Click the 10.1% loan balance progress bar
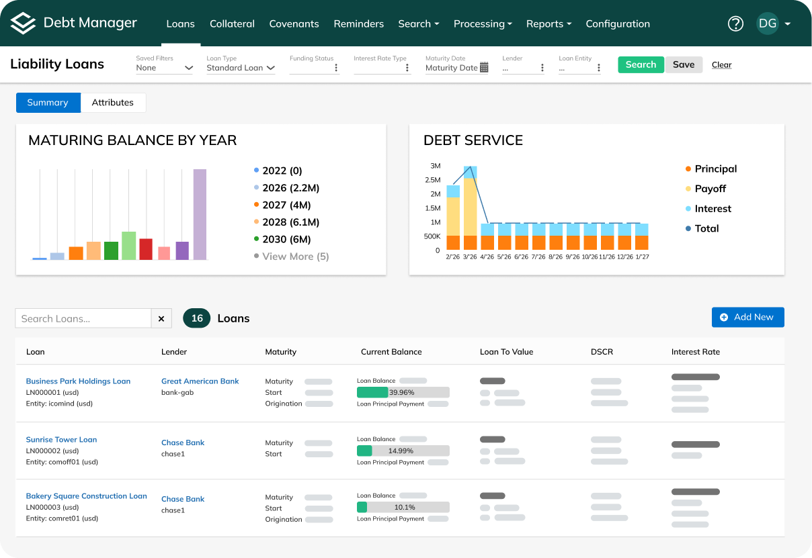812x558 pixels. pyautogui.click(x=403, y=507)
